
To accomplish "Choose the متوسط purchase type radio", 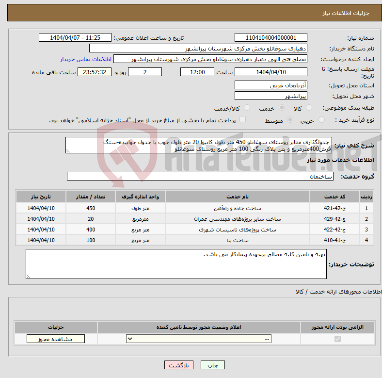I will [290, 119].
